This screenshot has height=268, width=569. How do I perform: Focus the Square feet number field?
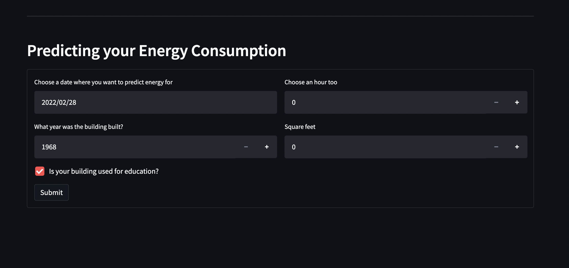pos(385,147)
